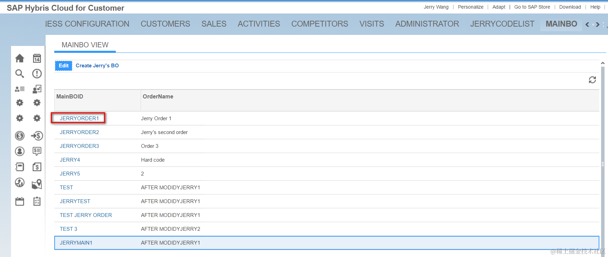Open the magnifier search icon in sidebar
608x257 pixels.
coord(20,74)
